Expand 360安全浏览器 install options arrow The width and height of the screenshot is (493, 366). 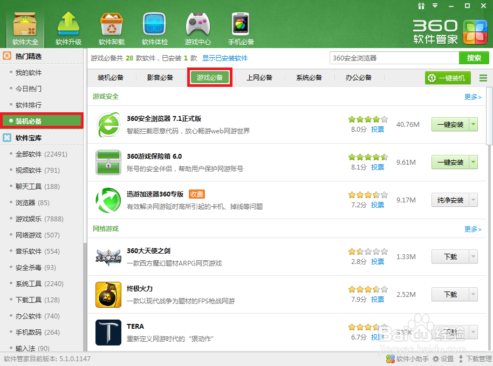click(x=473, y=124)
